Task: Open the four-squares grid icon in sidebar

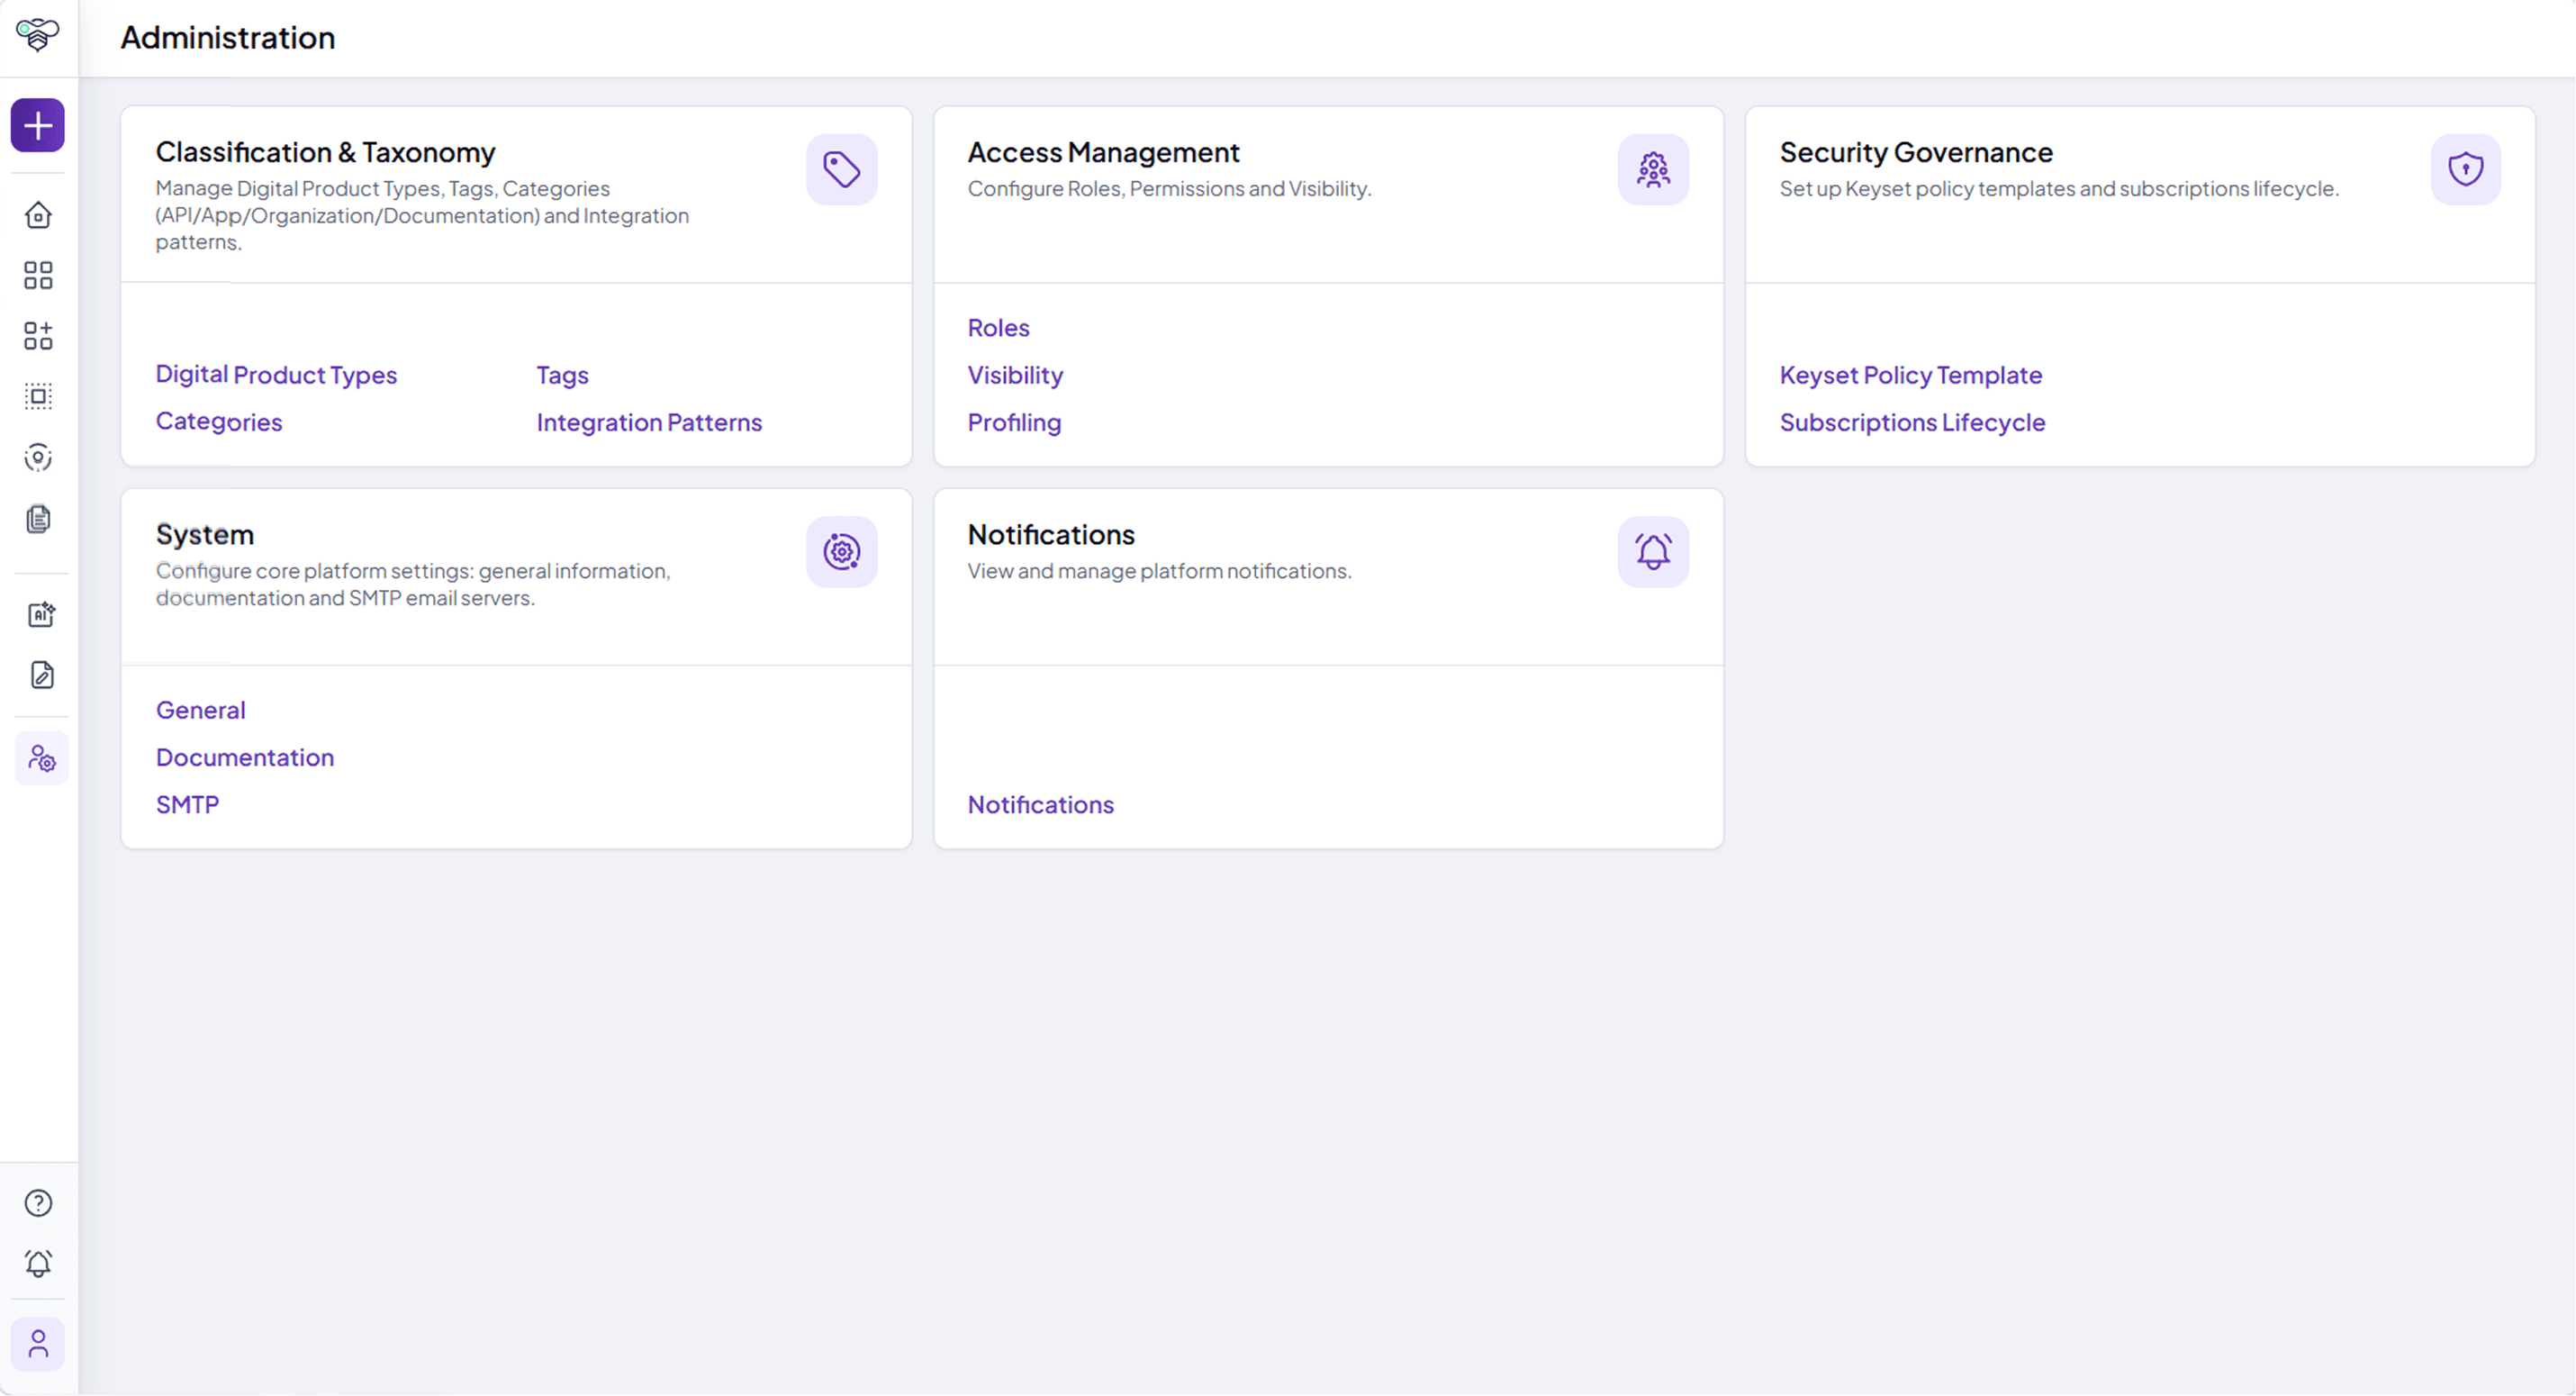Action: (38, 275)
